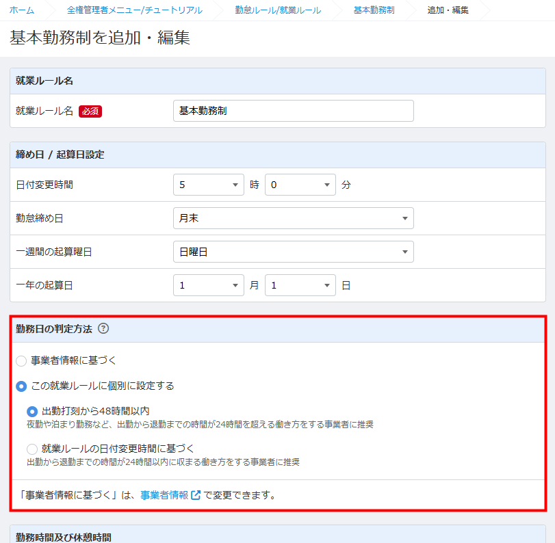Select 事業者情報に基づく radio button
Screen dimensions: 555x543
coord(22,360)
